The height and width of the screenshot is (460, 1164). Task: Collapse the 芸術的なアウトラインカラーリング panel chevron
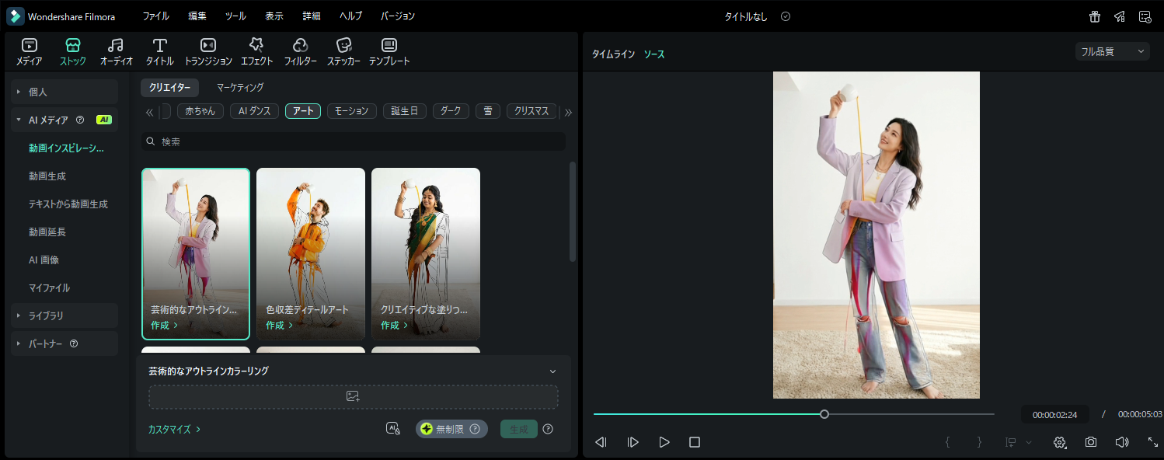[x=552, y=371]
